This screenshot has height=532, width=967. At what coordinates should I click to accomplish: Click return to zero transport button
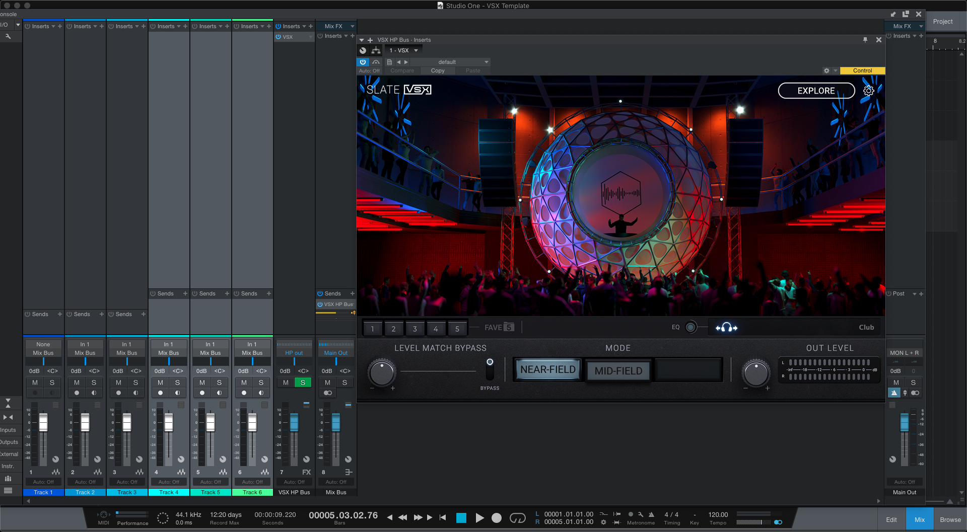(x=443, y=517)
